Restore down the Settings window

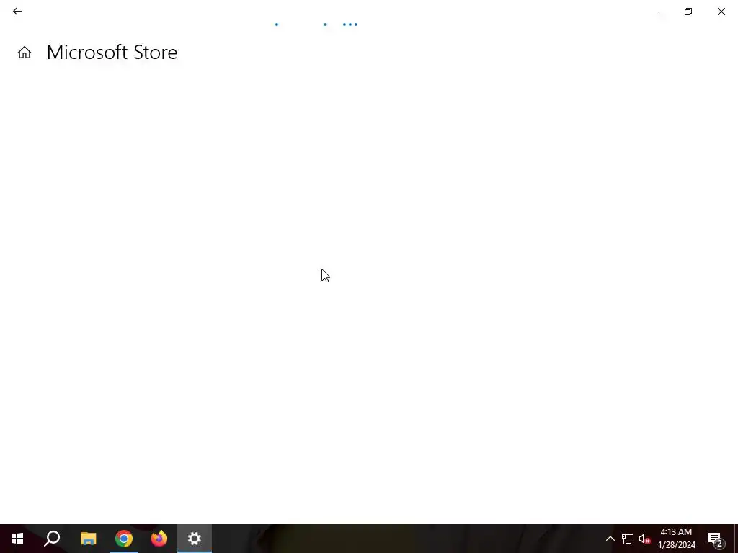point(688,12)
